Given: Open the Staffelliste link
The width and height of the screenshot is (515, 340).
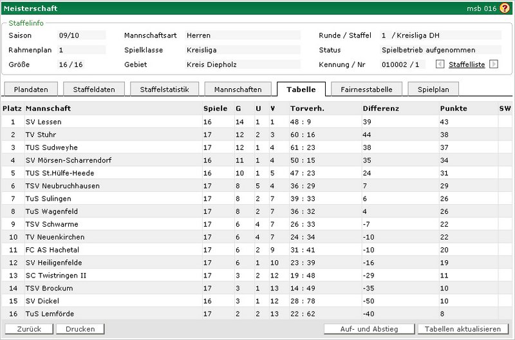Looking at the screenshot, I should pyautogui.click(x=466, y=64).
